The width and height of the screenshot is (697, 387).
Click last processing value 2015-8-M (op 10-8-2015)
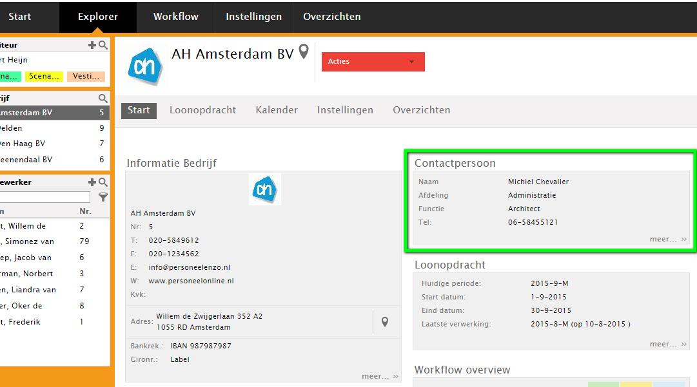point(580,324)
